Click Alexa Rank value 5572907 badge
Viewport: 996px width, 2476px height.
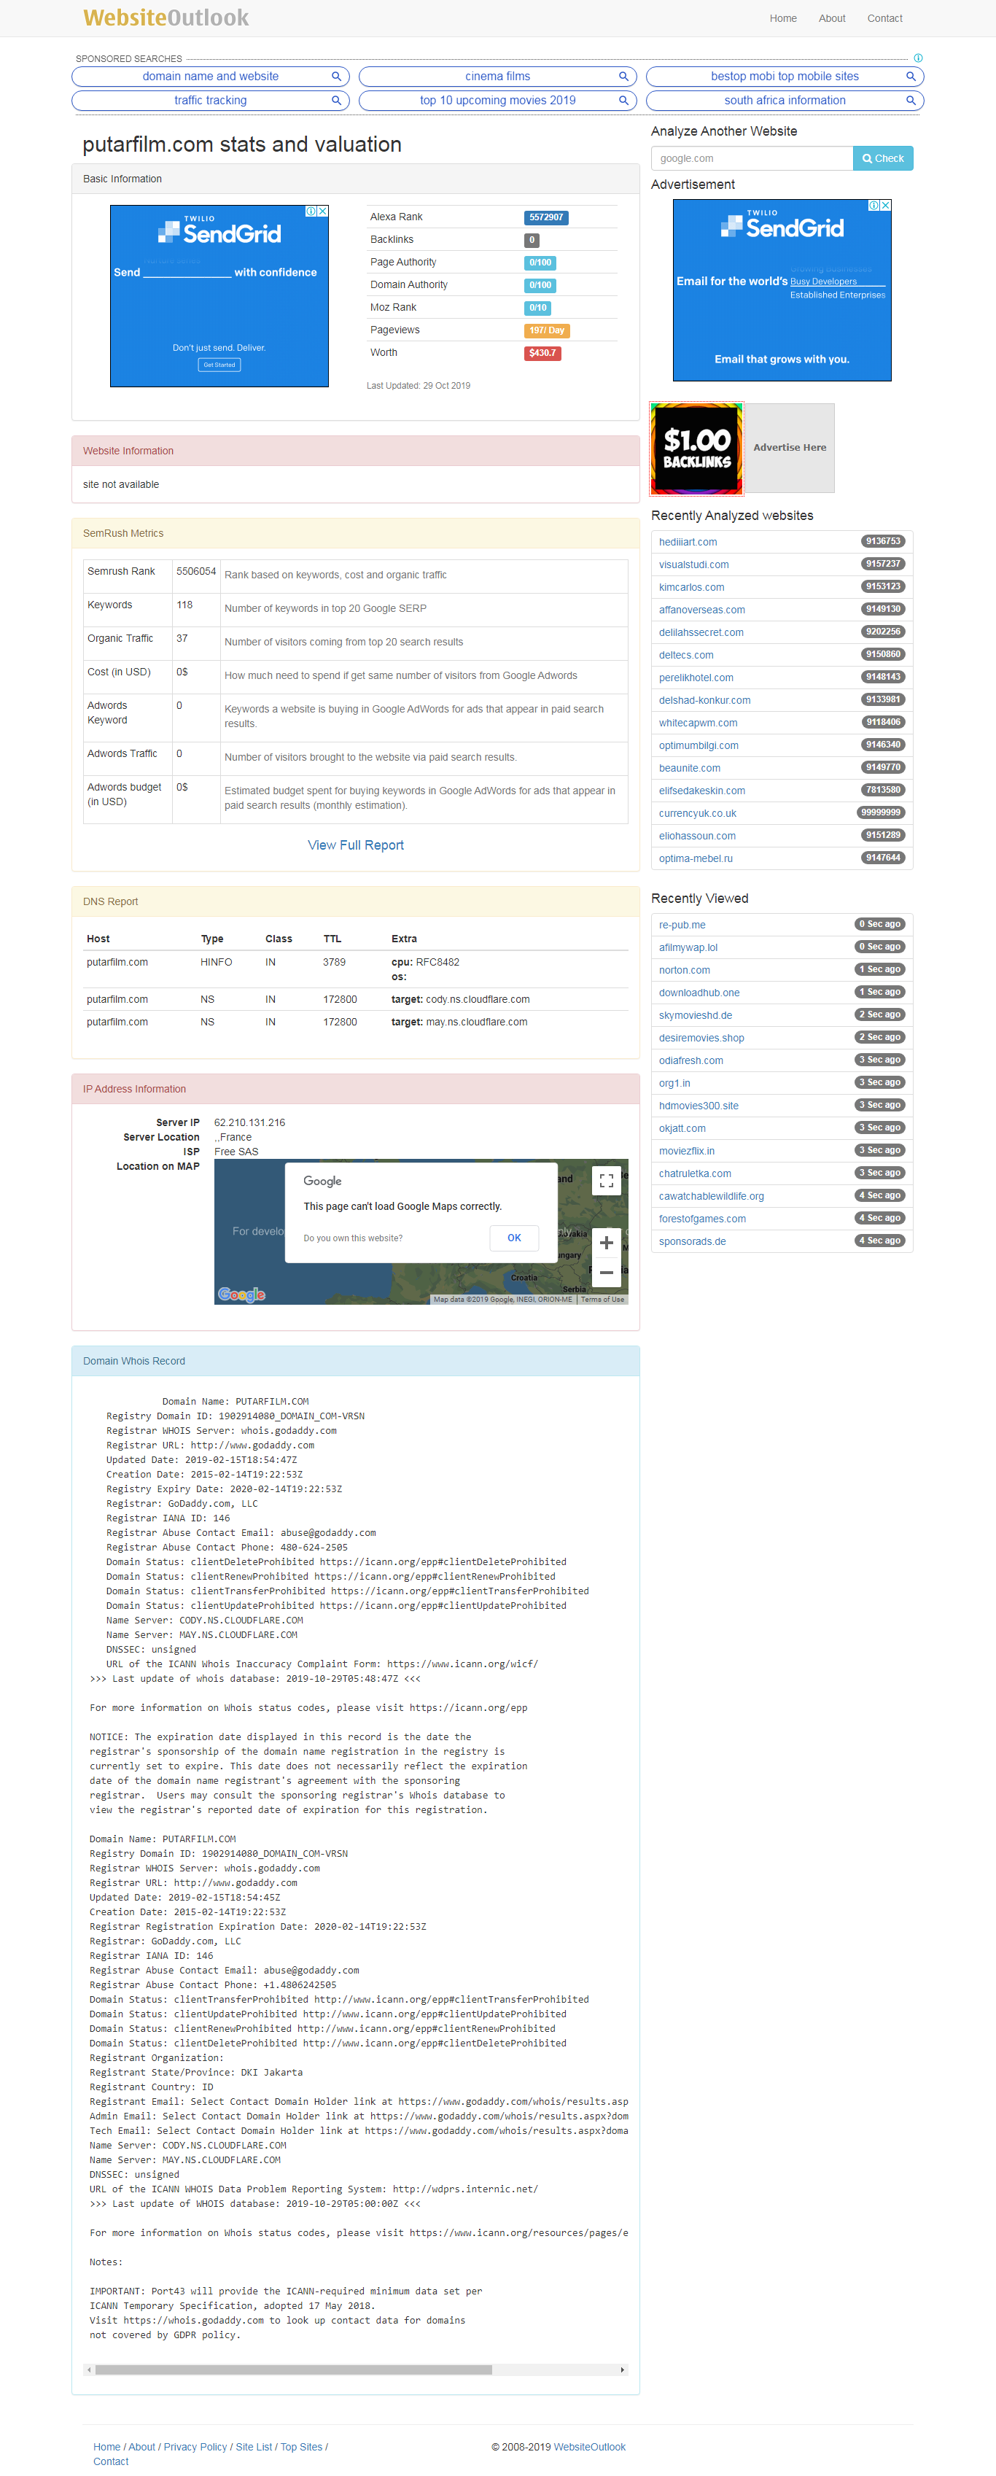[546, 217]
